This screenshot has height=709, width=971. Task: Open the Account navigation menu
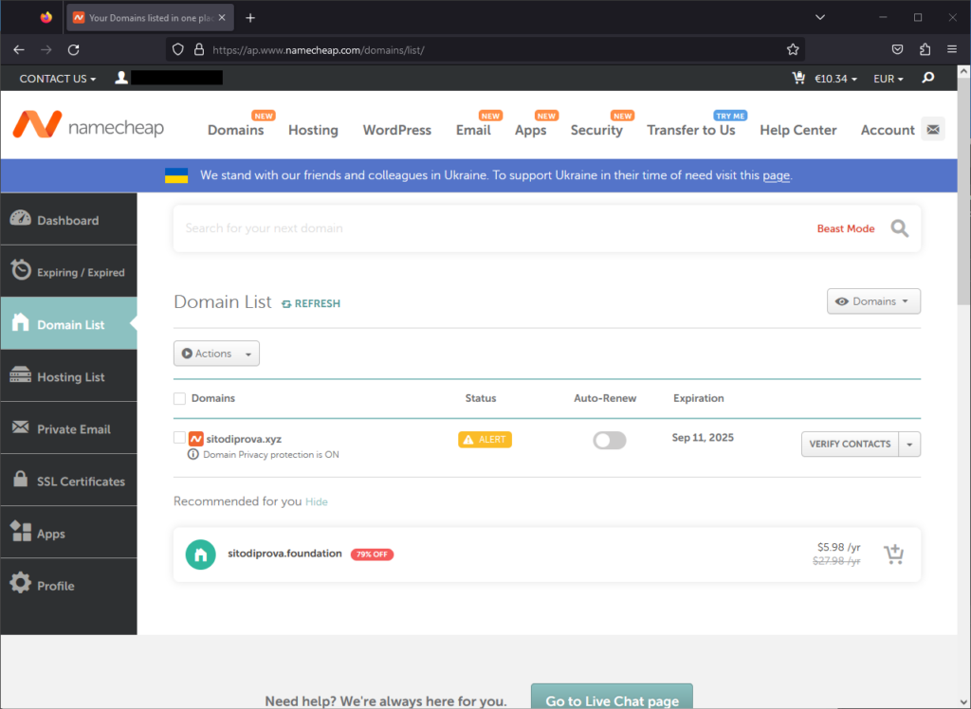click(888, 130)
